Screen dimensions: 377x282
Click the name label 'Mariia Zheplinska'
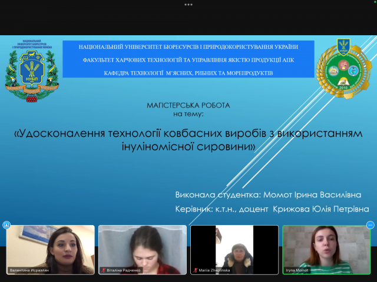click(214, 270)
